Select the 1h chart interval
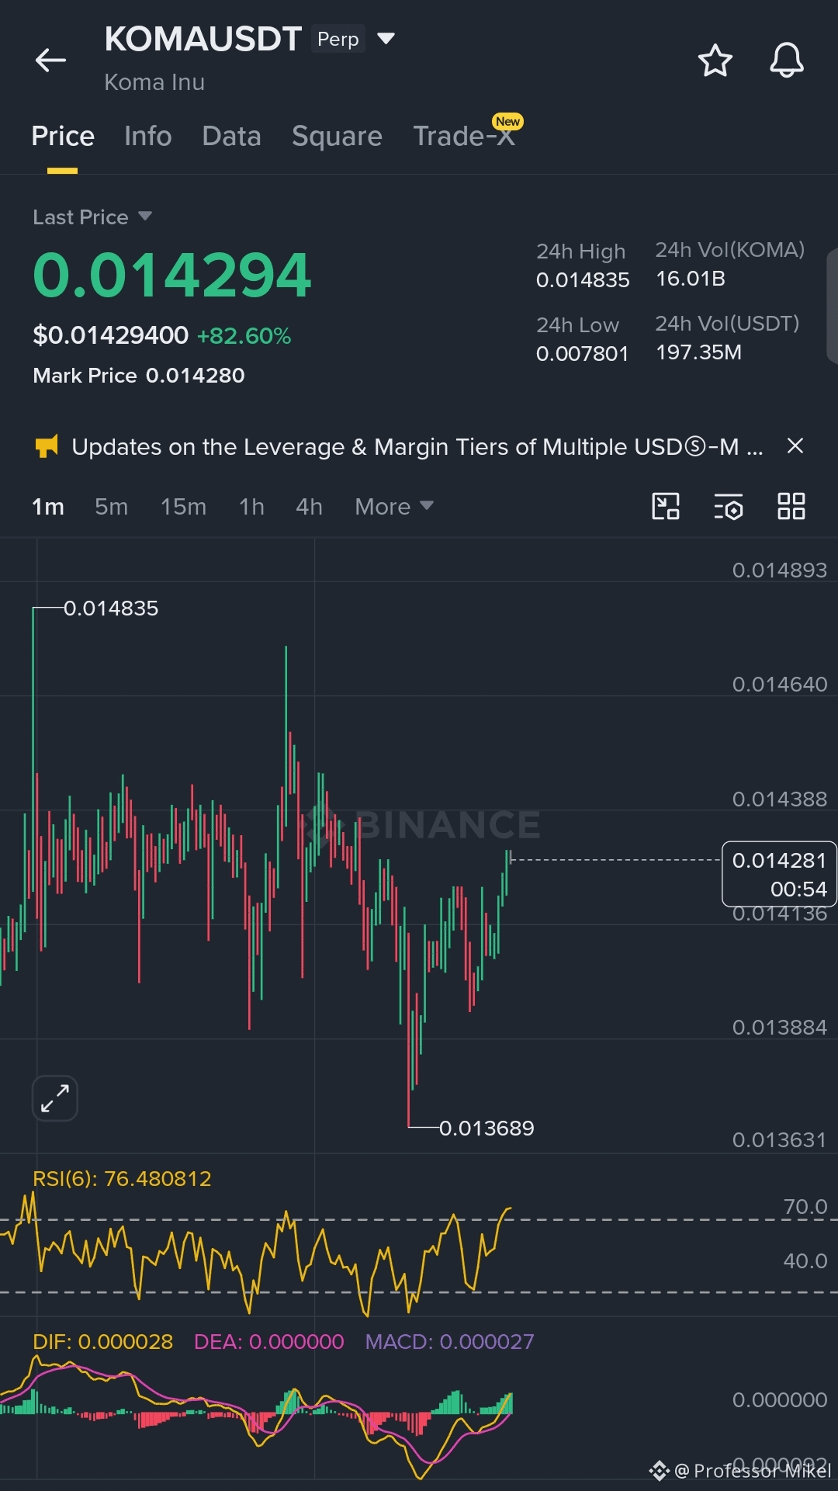 coord(252,507)
